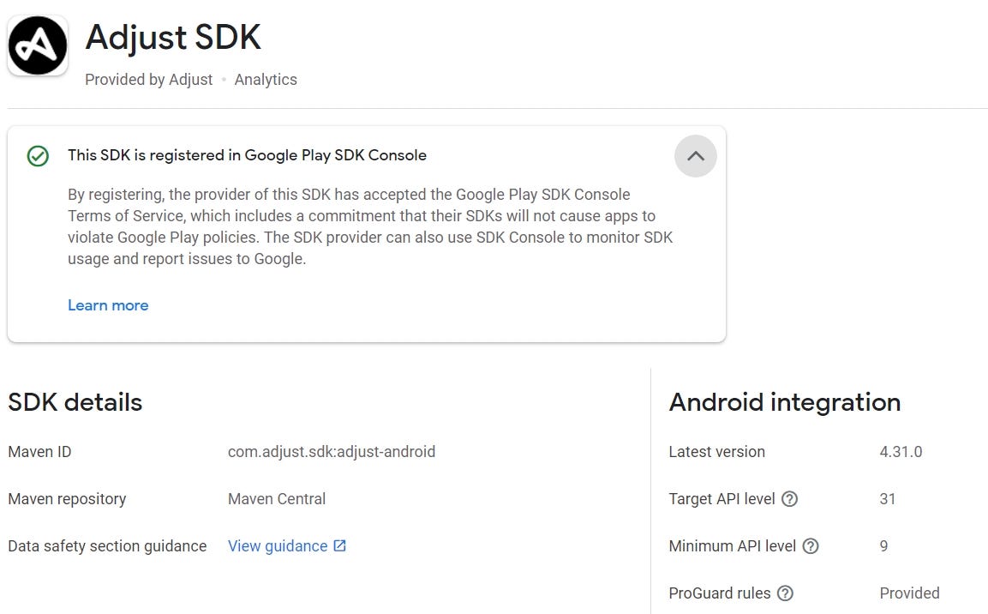This screenshot has height=614, width=988.
Task: Click the Adjust SDK title
Action: 172,37
